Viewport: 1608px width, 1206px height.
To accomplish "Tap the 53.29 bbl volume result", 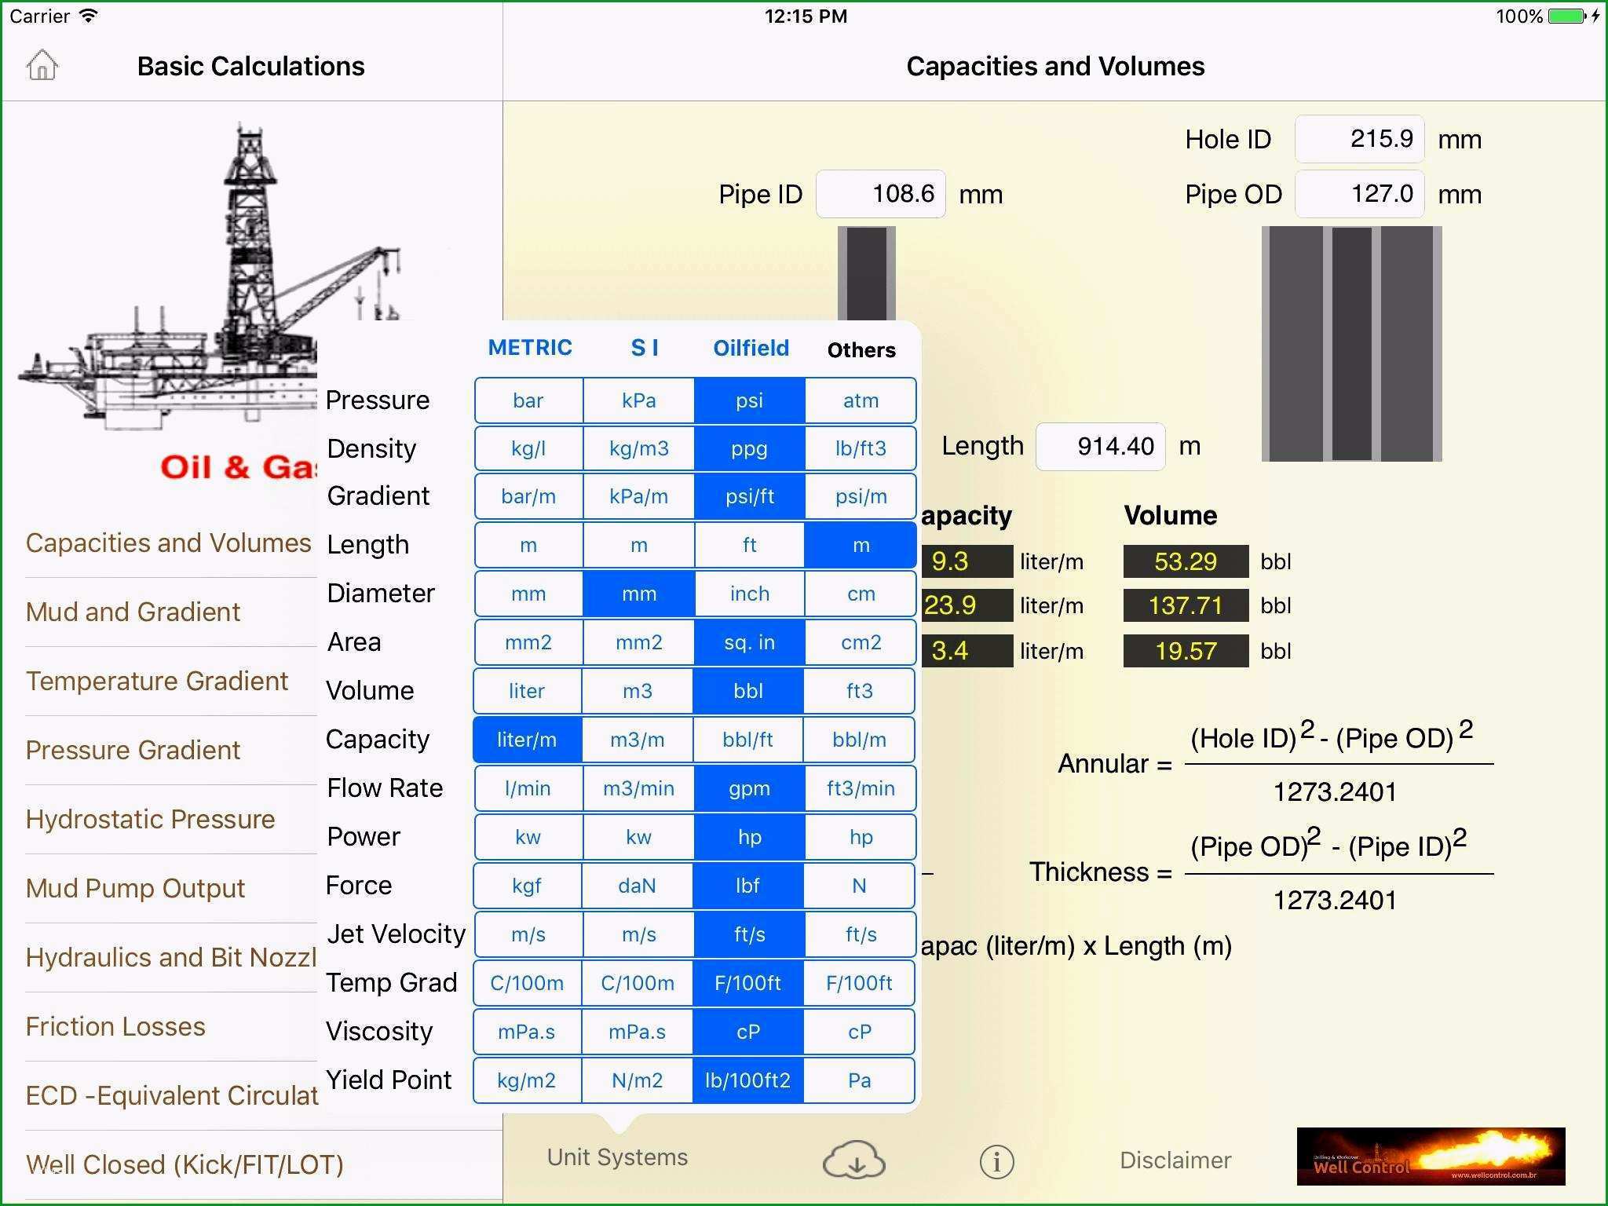I will click(1186, 561).
